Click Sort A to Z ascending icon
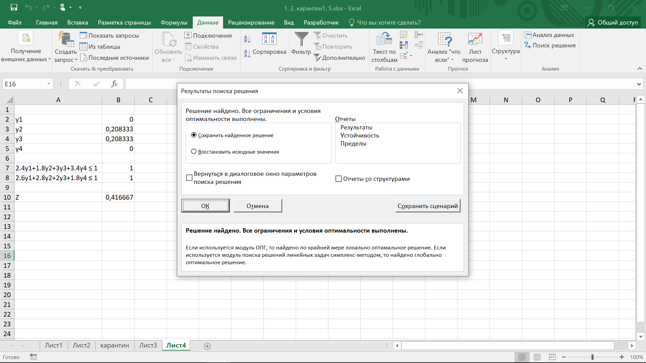This screenshot has width=646, height=363. (x=247, y=39)
